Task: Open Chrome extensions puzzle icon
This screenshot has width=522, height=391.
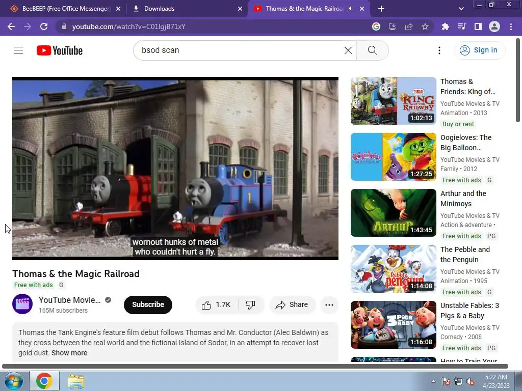Action: 445,26
